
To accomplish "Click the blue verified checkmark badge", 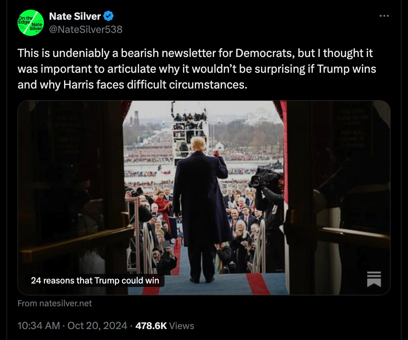I will tap(108, 16).
